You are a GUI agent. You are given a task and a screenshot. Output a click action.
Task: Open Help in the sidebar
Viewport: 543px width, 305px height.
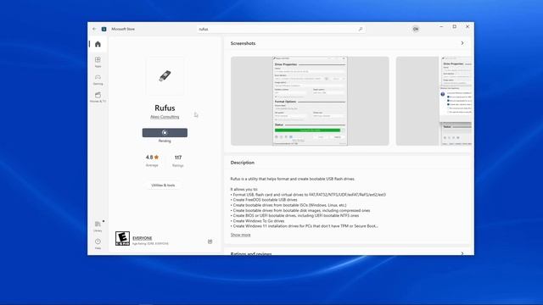98,244
